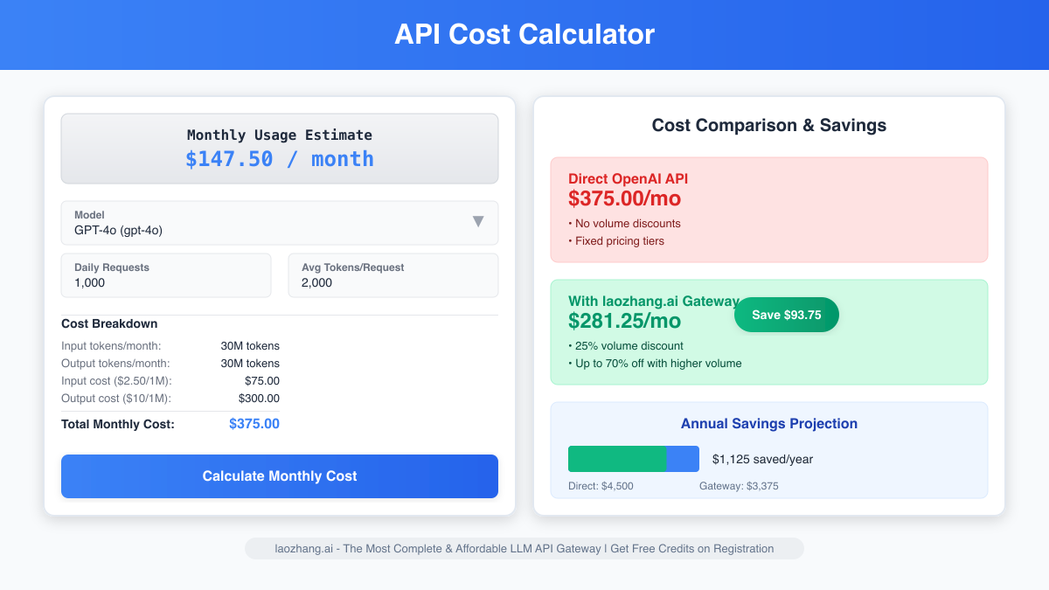Viewport: 1049px width, 590px height.
Task: Click the Annual Savings Projection bar
Action: click(634, 458)
